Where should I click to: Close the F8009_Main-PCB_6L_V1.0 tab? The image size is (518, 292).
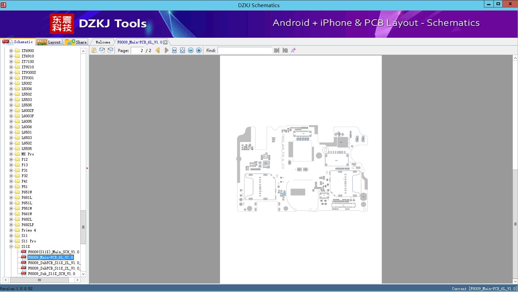[166, 42]
